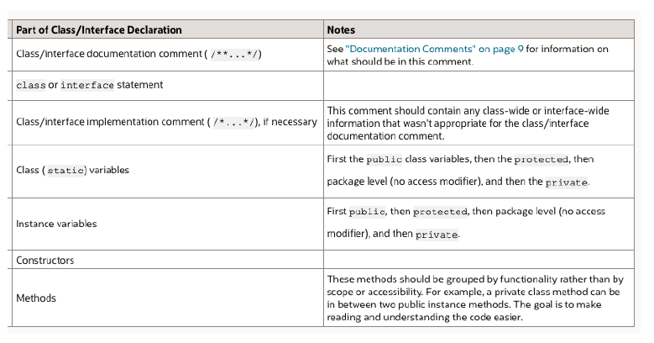Open the "Documentation Comments" on page 9 link
Image resolution: width=654 pixels, height=343 pixels.
coord(434,49)
